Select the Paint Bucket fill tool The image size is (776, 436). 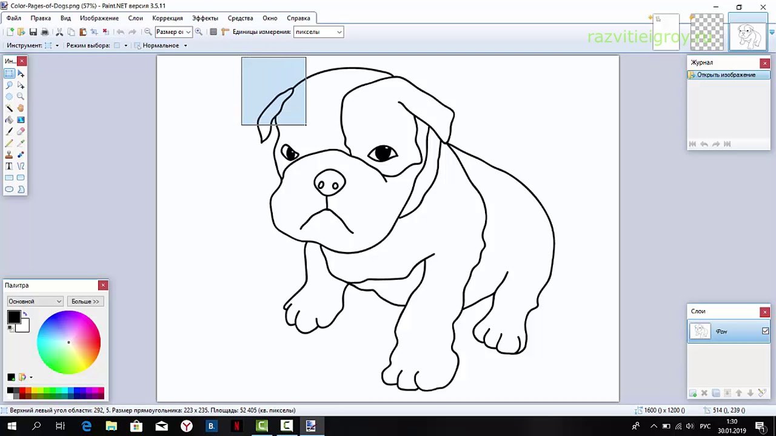point(9,120)
